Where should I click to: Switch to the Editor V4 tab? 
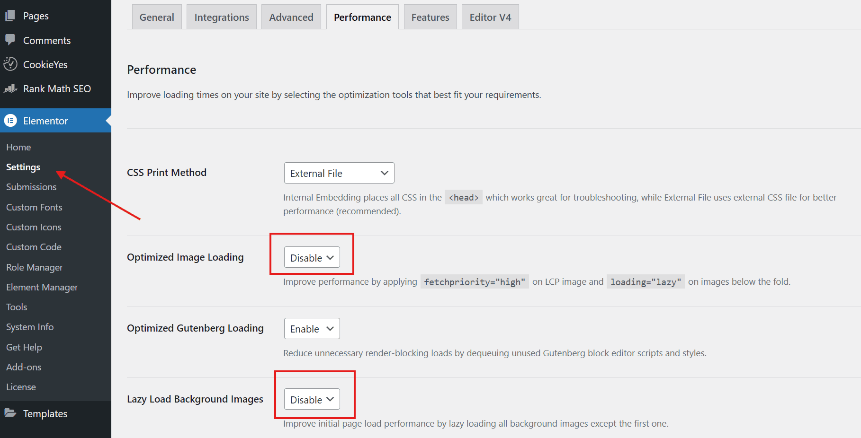tap(490, 17)
